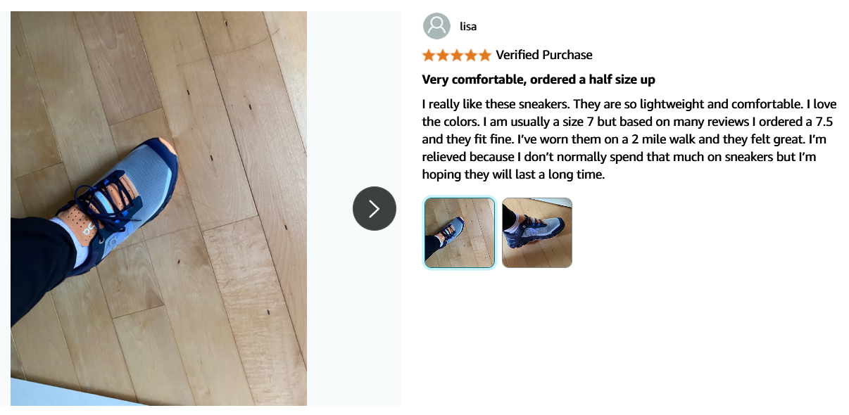The image size is (849, 415).
Task: Open the 'Very comfortable, ordered a half size up' title
Action: coord(539,79)
